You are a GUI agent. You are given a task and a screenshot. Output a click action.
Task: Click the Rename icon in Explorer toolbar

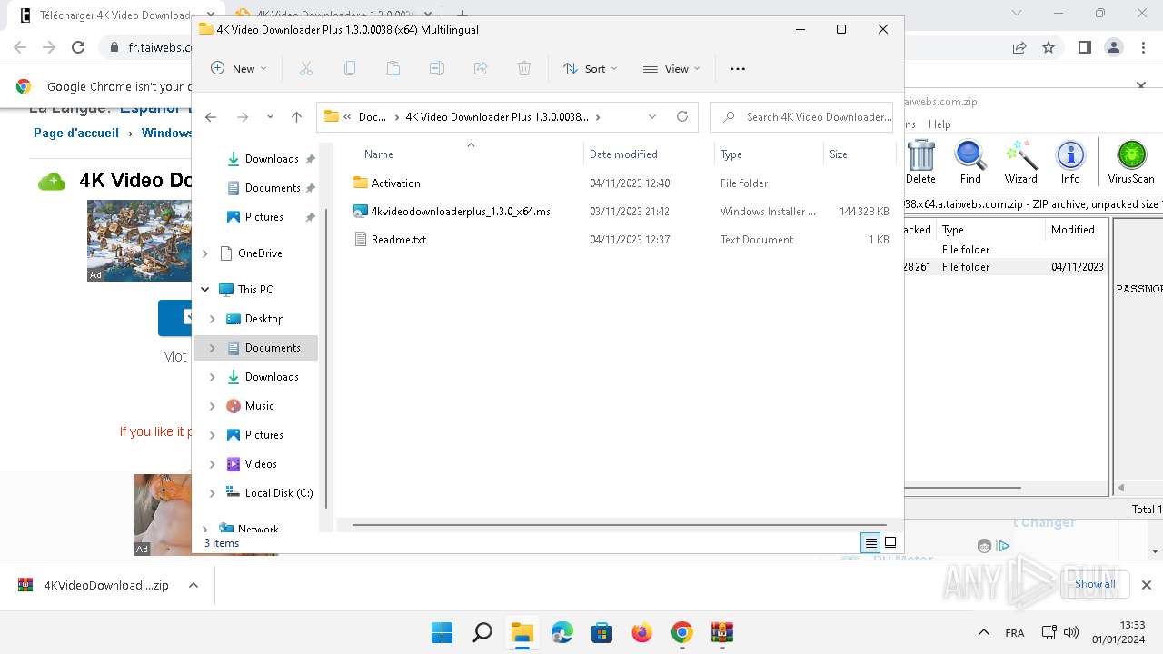[437, 68]
